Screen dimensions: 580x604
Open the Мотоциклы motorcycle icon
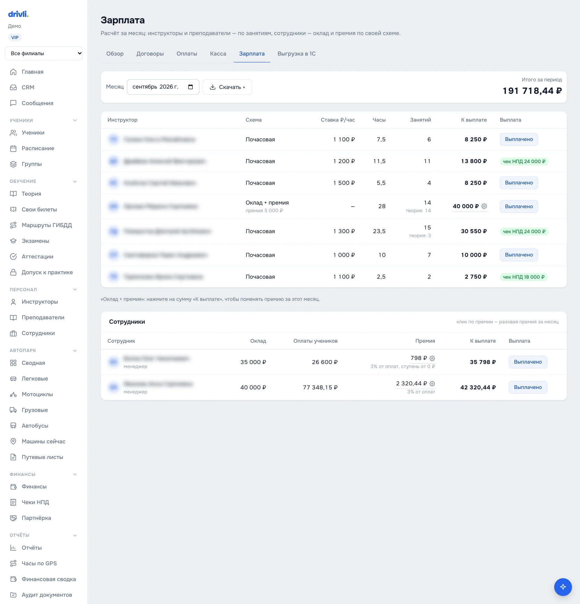click(x=13, y=394)
